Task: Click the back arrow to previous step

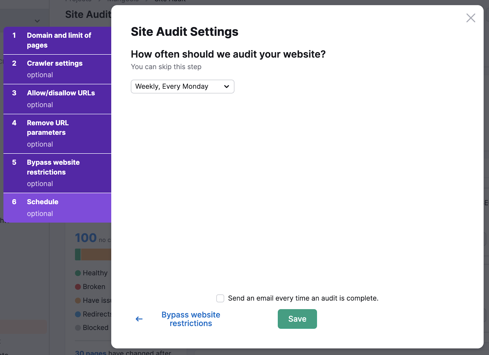Action: pos(139,319)
